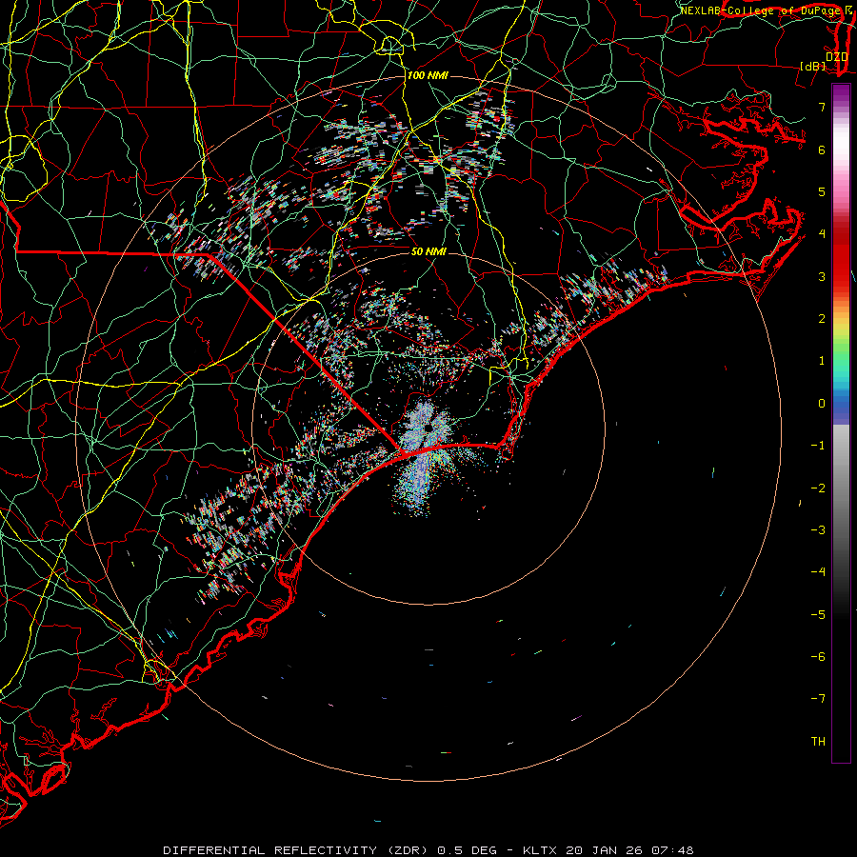
Task: Click the "6" value on the color scale
Action: tap(822, 149)
